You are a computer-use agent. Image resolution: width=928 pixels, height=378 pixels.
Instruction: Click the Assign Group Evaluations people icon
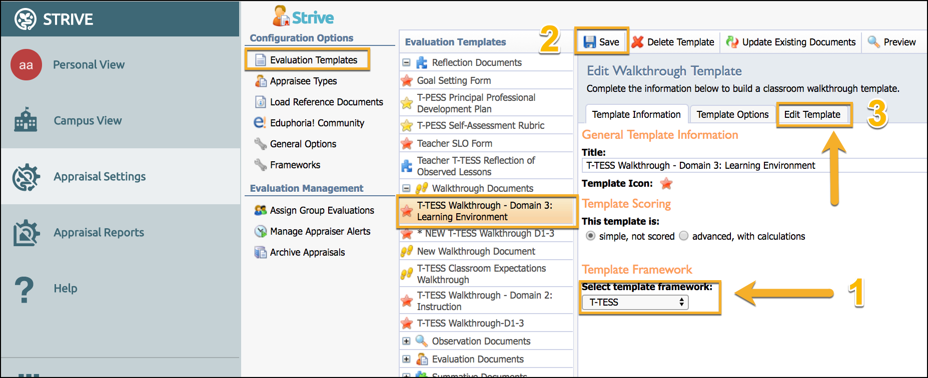[x=261, y=210]
